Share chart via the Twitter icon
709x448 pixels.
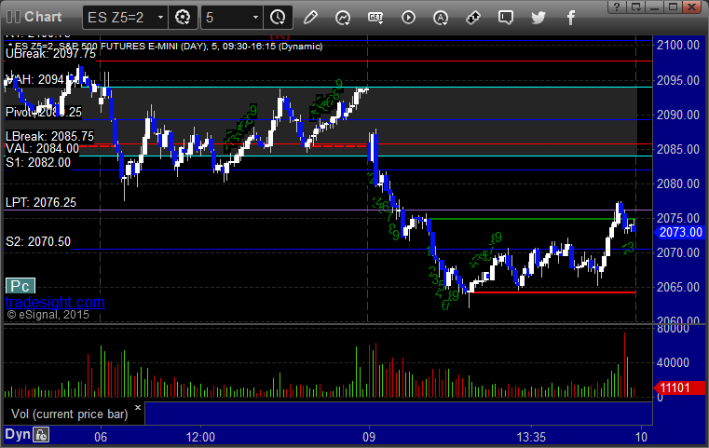[x=539, y=18]
